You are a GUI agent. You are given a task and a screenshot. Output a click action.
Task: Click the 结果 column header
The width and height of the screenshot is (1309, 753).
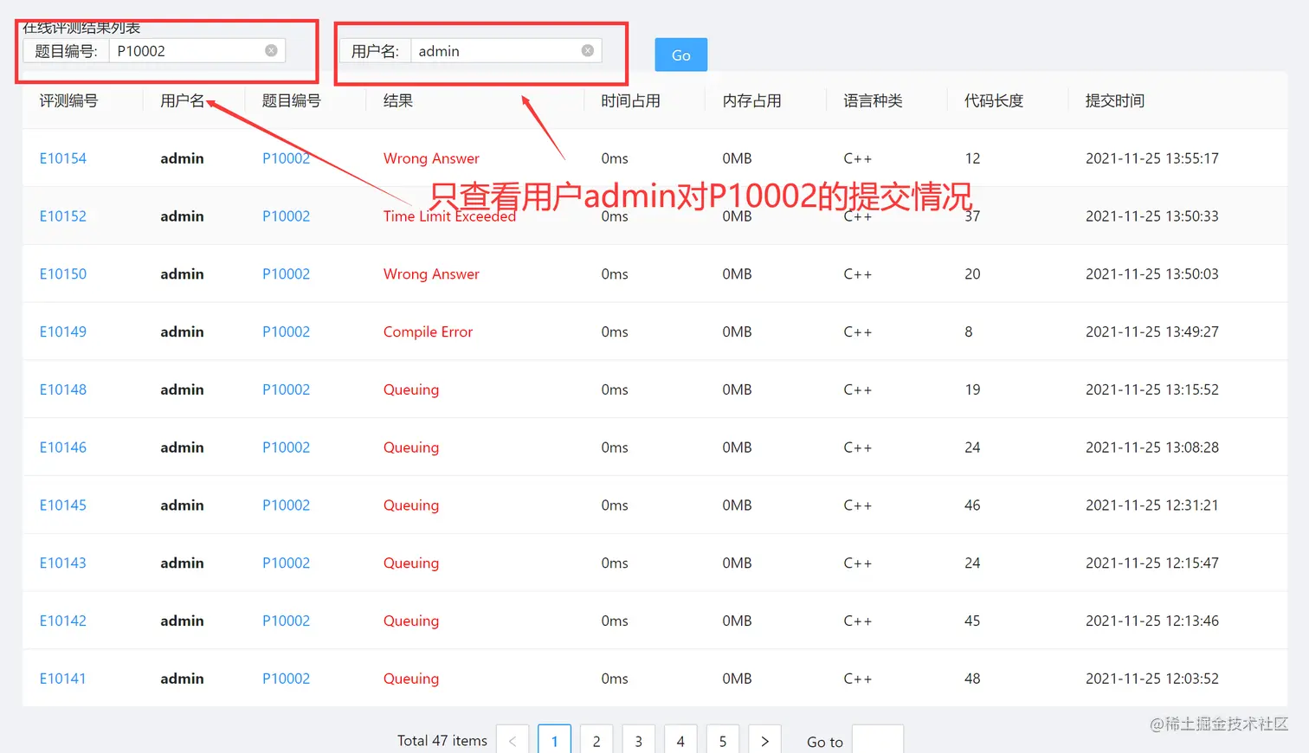tap(398, 101)
